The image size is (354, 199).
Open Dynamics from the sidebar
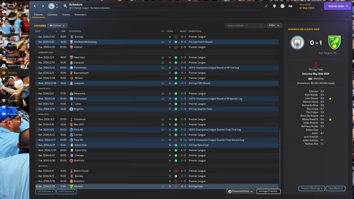tap(4, 32)
